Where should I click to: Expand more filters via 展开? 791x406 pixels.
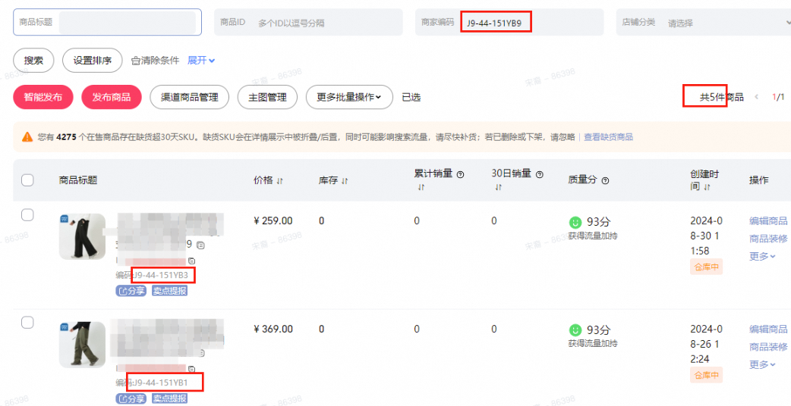coord(201,61)
